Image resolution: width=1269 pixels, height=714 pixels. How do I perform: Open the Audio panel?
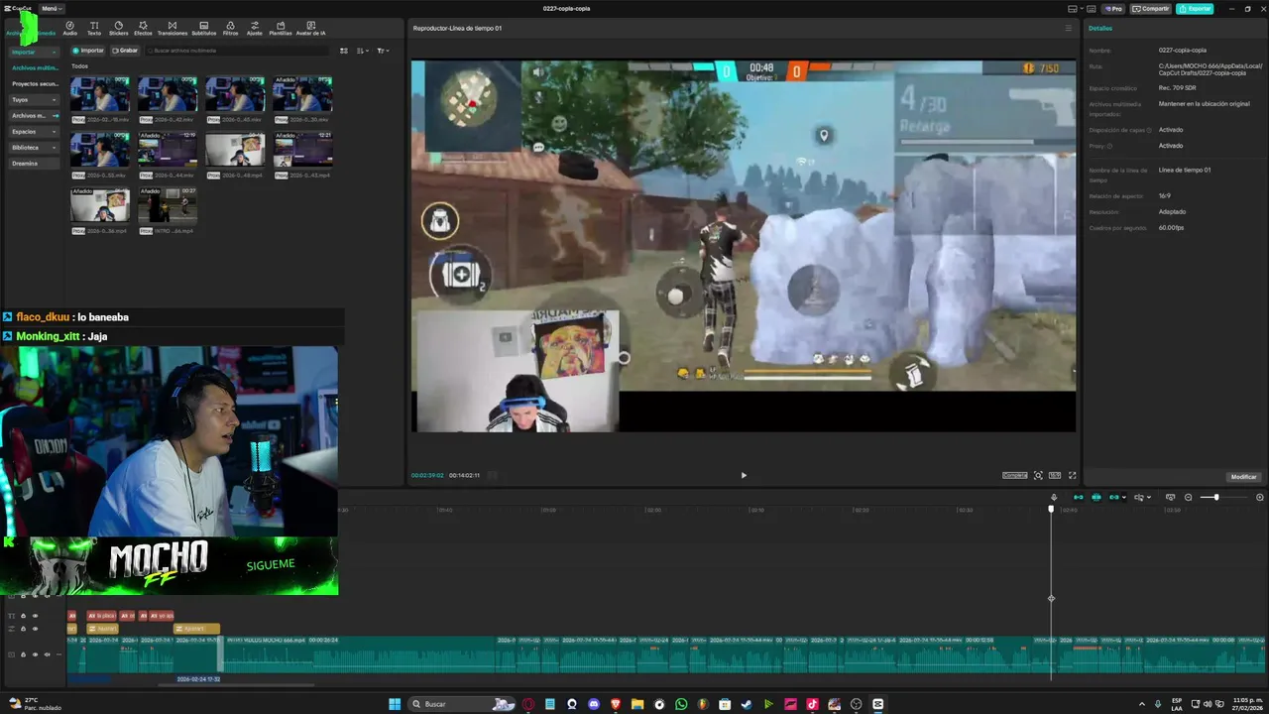pyautogui.click(x=69, y=28)
